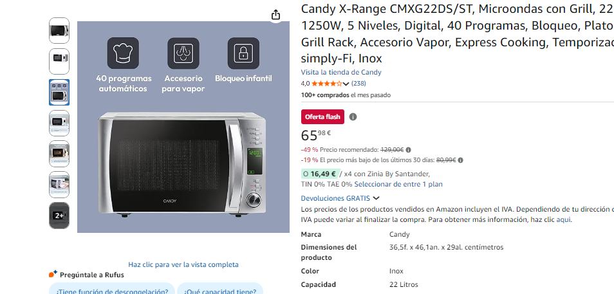Click info icon next to Precio recomendado

click(409, 150)
